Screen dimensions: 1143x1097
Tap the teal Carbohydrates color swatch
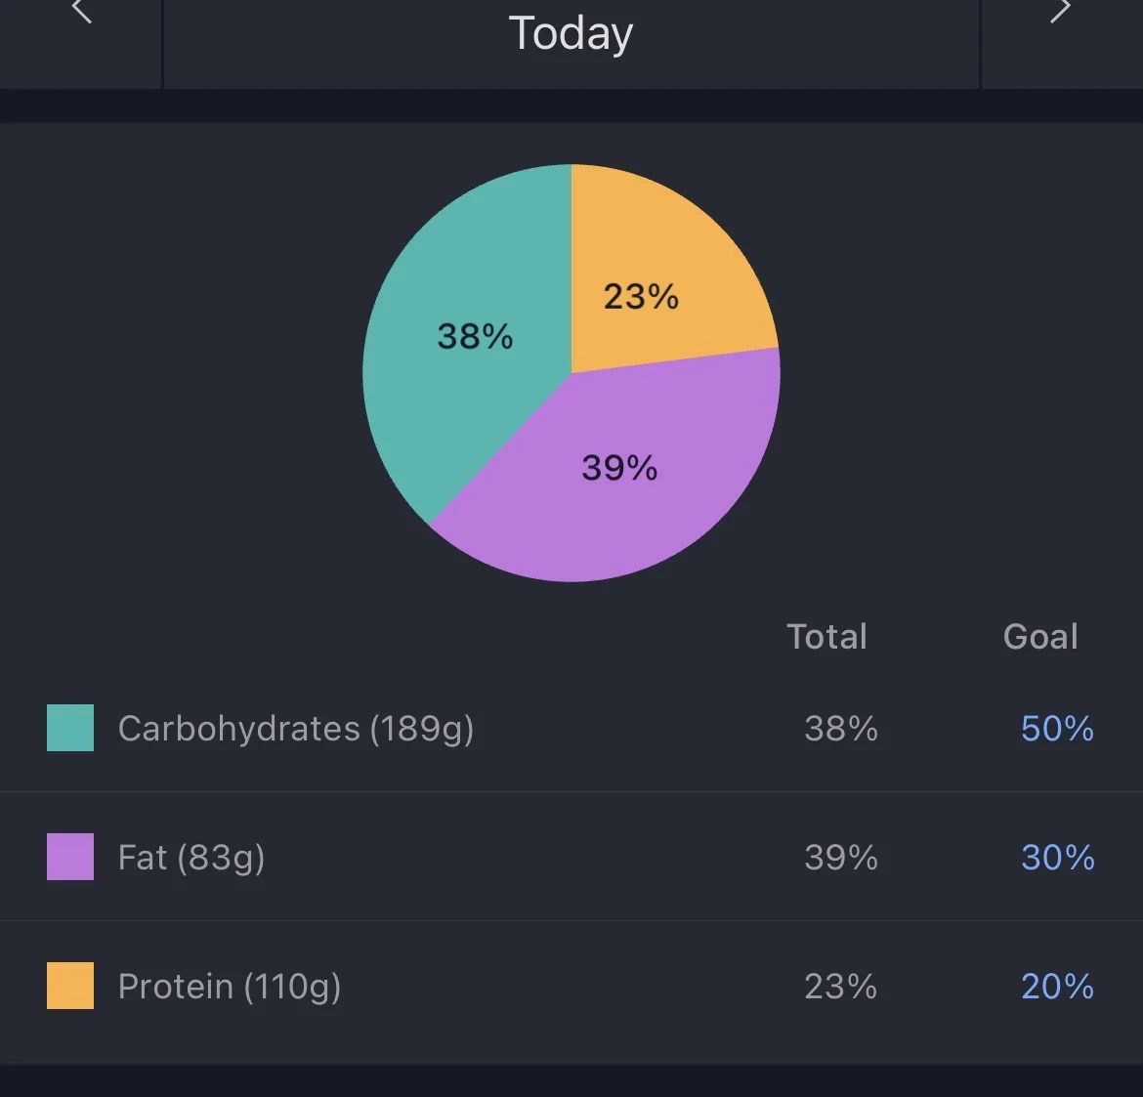[x=70, y=728]
